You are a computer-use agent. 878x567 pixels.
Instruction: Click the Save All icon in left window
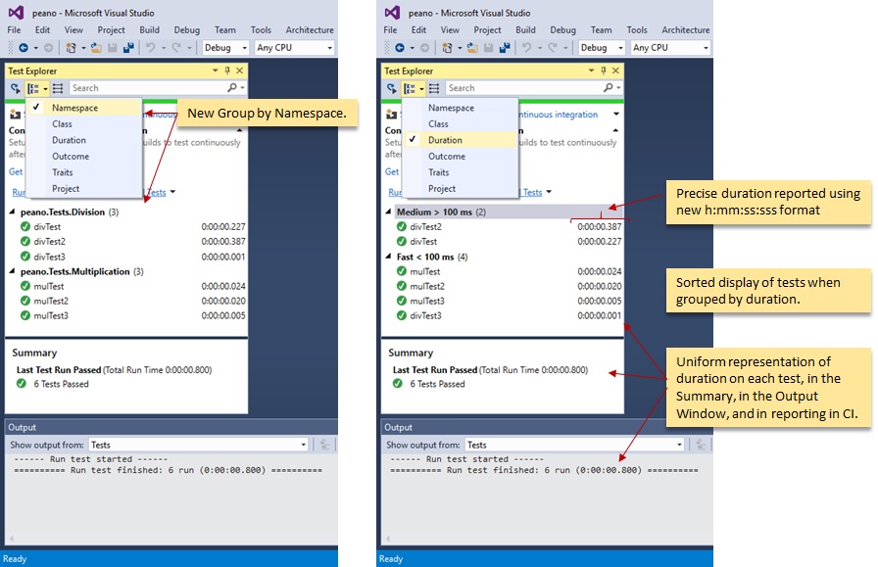(128, 48)
